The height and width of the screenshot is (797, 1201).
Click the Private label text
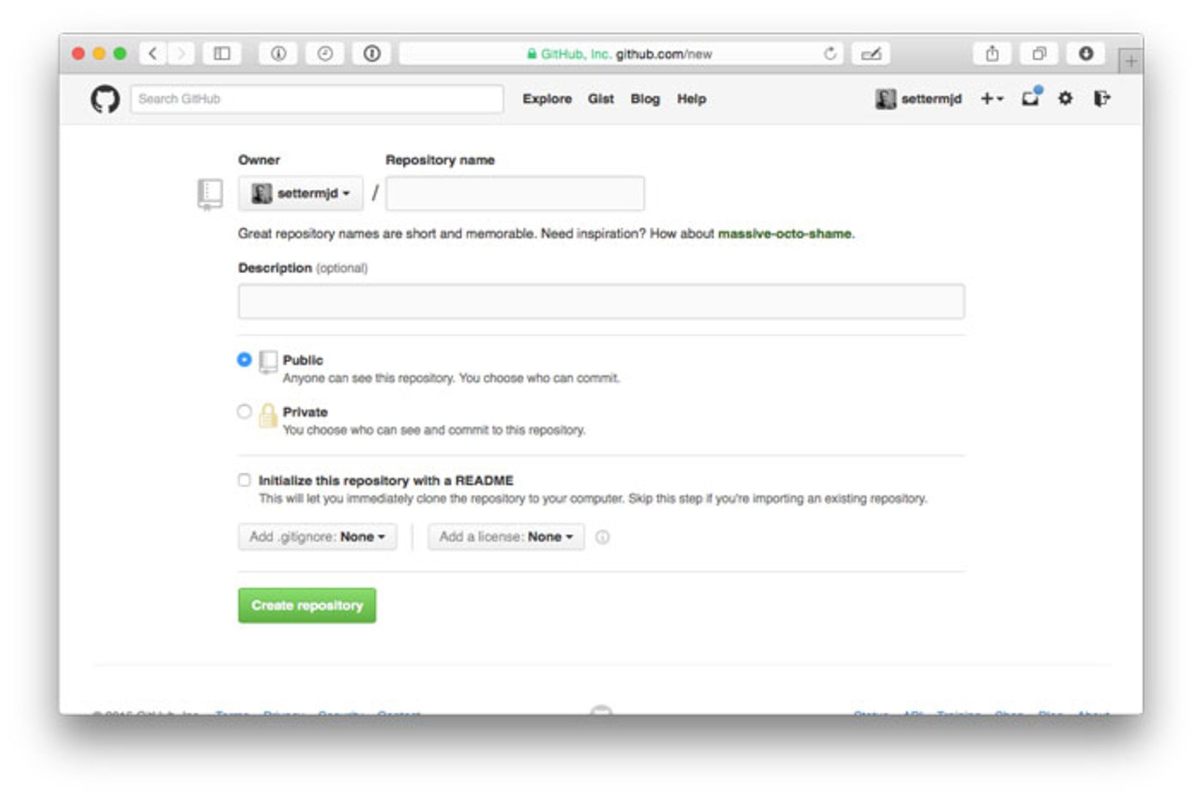[x=305, y=412]
